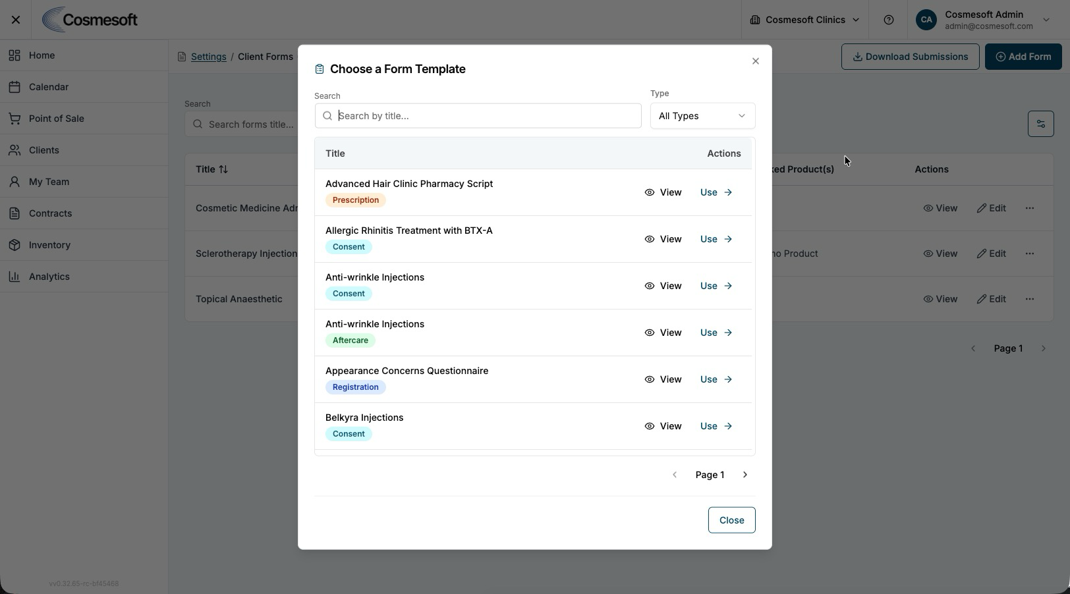Open Home in the sidebar
Viewport: 1070px width, 594px height.
click(84, 55)
